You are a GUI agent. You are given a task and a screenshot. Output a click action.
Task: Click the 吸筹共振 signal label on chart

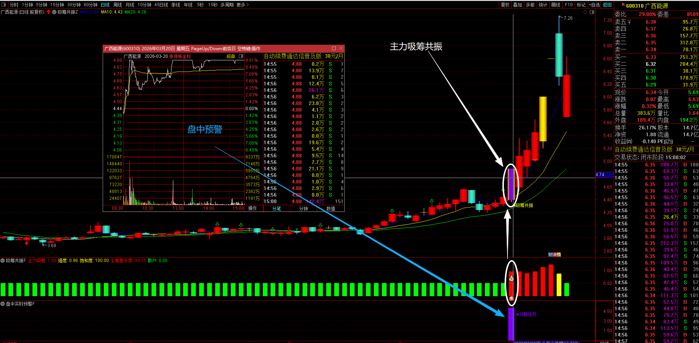click(x=524, y=205)
